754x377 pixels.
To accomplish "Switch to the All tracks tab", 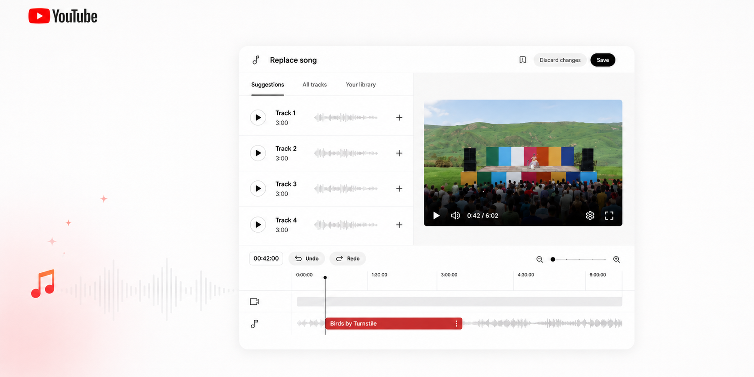I will point(315,85).
